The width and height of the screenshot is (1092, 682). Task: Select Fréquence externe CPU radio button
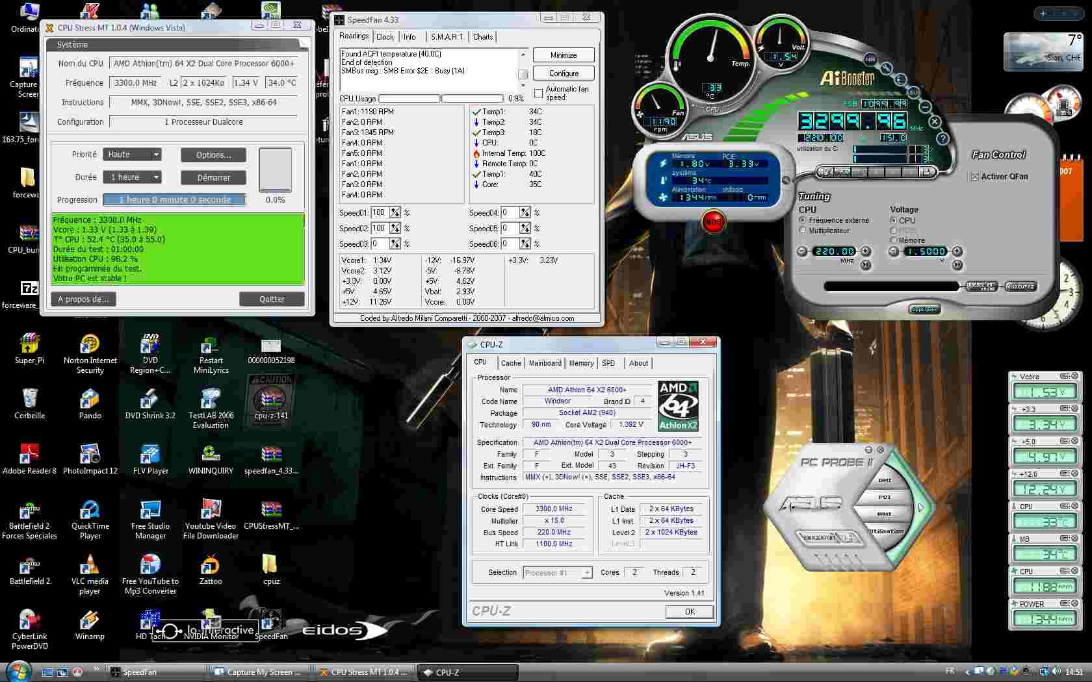(803, 220)
